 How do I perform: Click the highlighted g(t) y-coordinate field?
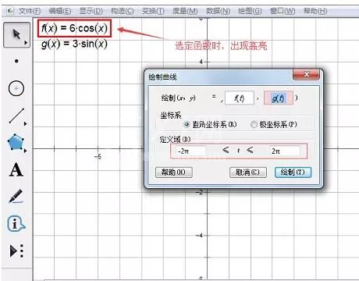[279, 98]
